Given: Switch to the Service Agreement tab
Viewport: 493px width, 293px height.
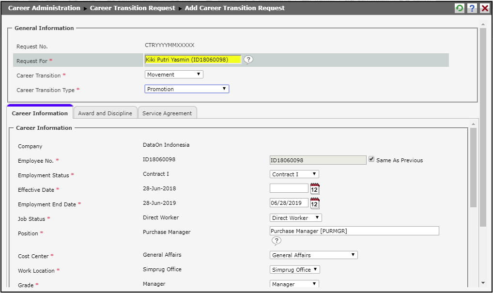Looking at the screenshot, I should pyautogui.click(x=167, y=113).
